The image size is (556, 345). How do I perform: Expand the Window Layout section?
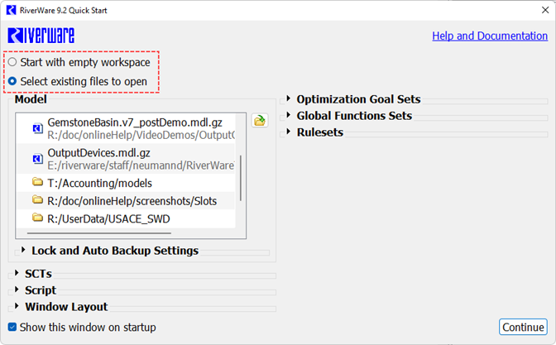coord(17,307)
